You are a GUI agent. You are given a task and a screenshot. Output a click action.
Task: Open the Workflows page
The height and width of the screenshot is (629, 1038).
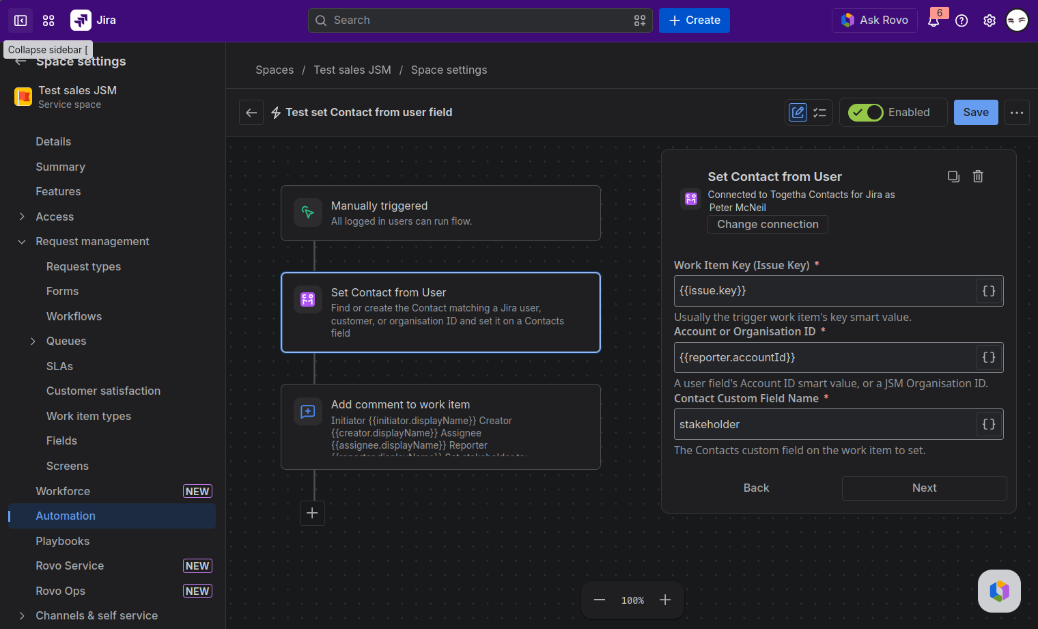[x=74, y=316]
